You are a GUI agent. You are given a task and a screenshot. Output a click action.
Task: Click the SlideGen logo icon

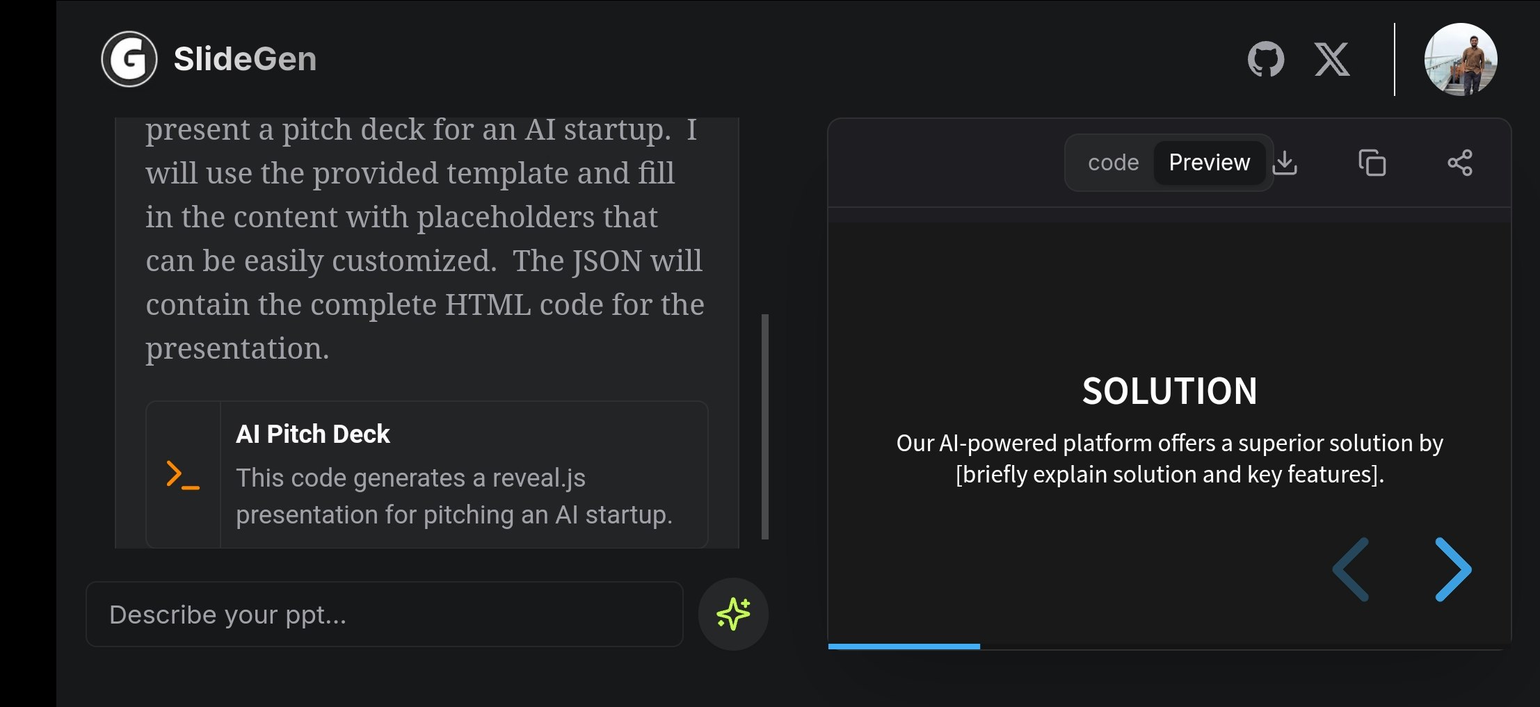[x=129, y=59]
